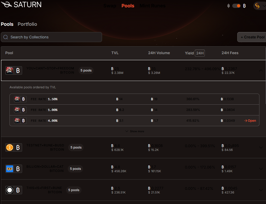The width and height of the screenshot is (266, 204).
Task: Open Mint Runes page
Action: pyautogui.click(x=153, y=6)
